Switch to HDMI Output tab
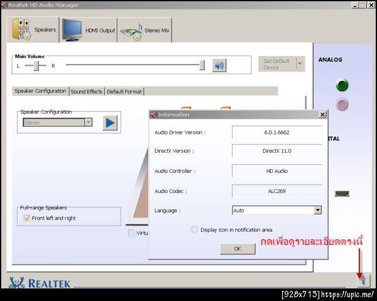This screenshot has width=377, height=301. [89, 30]
